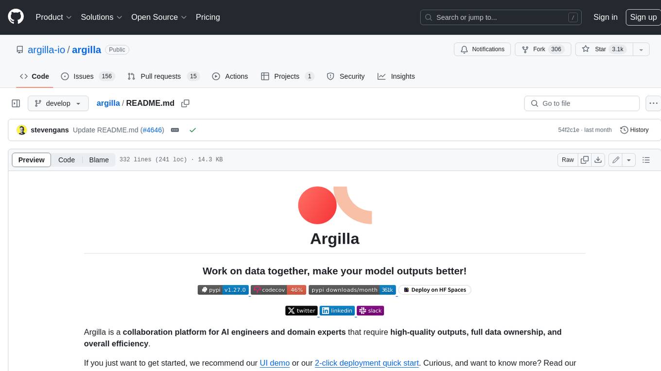The height and width of the screenshot is (371, 661).
Task: Open the stevengans author profile
Action: click(50, 130)
